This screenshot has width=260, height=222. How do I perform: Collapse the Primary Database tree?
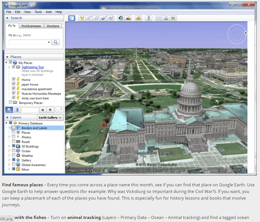coord(6,123)
